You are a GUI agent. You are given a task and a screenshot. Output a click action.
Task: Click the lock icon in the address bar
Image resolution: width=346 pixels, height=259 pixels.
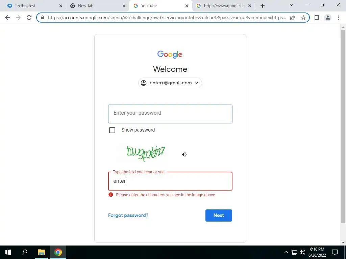[x=43, y=18]
